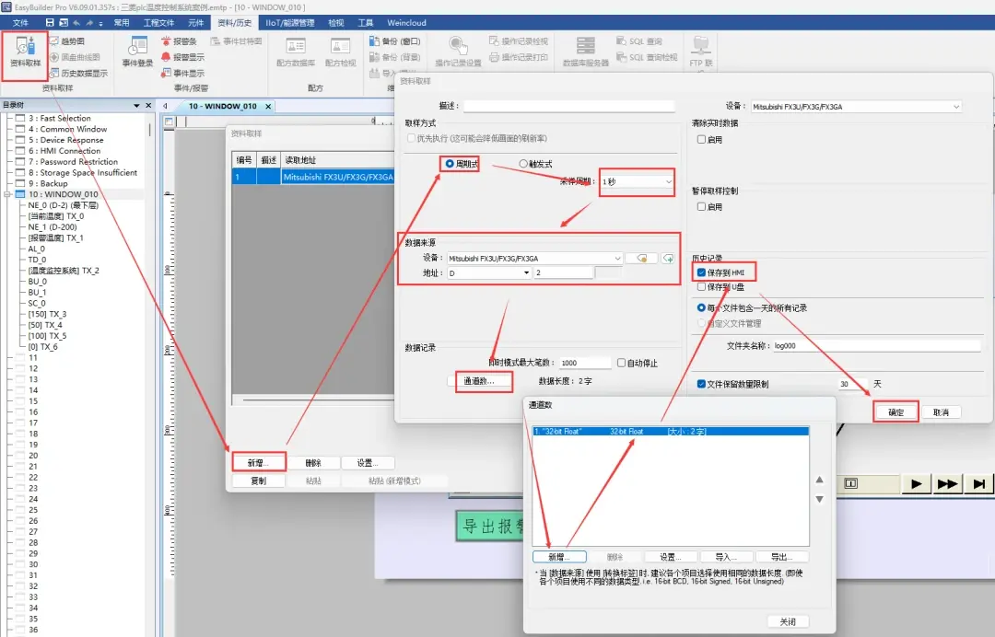Open the 资料取样 data sampling ribbon tool

26,52
